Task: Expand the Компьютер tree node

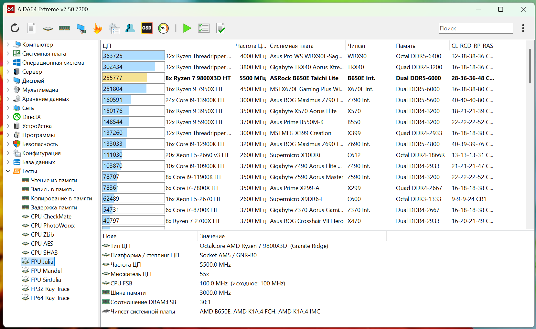Action: point(8,44)
